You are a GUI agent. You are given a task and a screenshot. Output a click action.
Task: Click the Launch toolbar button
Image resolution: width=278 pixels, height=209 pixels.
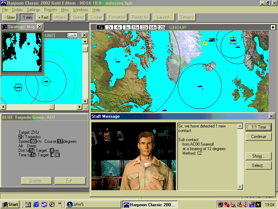pos(164,17)
